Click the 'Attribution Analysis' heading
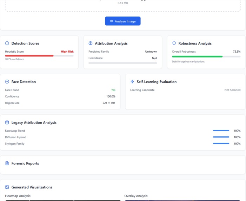Viewport: 246px width, 201px height. tap(111, 43)
